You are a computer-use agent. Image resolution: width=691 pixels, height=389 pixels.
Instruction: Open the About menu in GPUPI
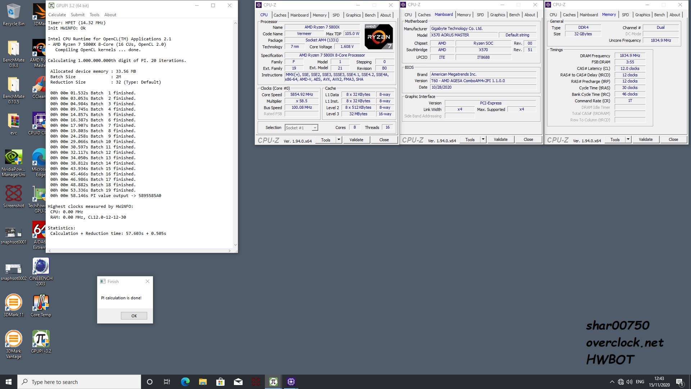coord(110,15)
